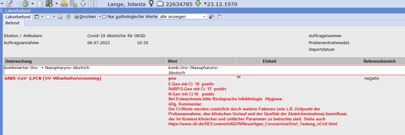Click the envelope message icon
Image resolution: width=405 pixels, height=135 pixels.
(x=40, y=4)
